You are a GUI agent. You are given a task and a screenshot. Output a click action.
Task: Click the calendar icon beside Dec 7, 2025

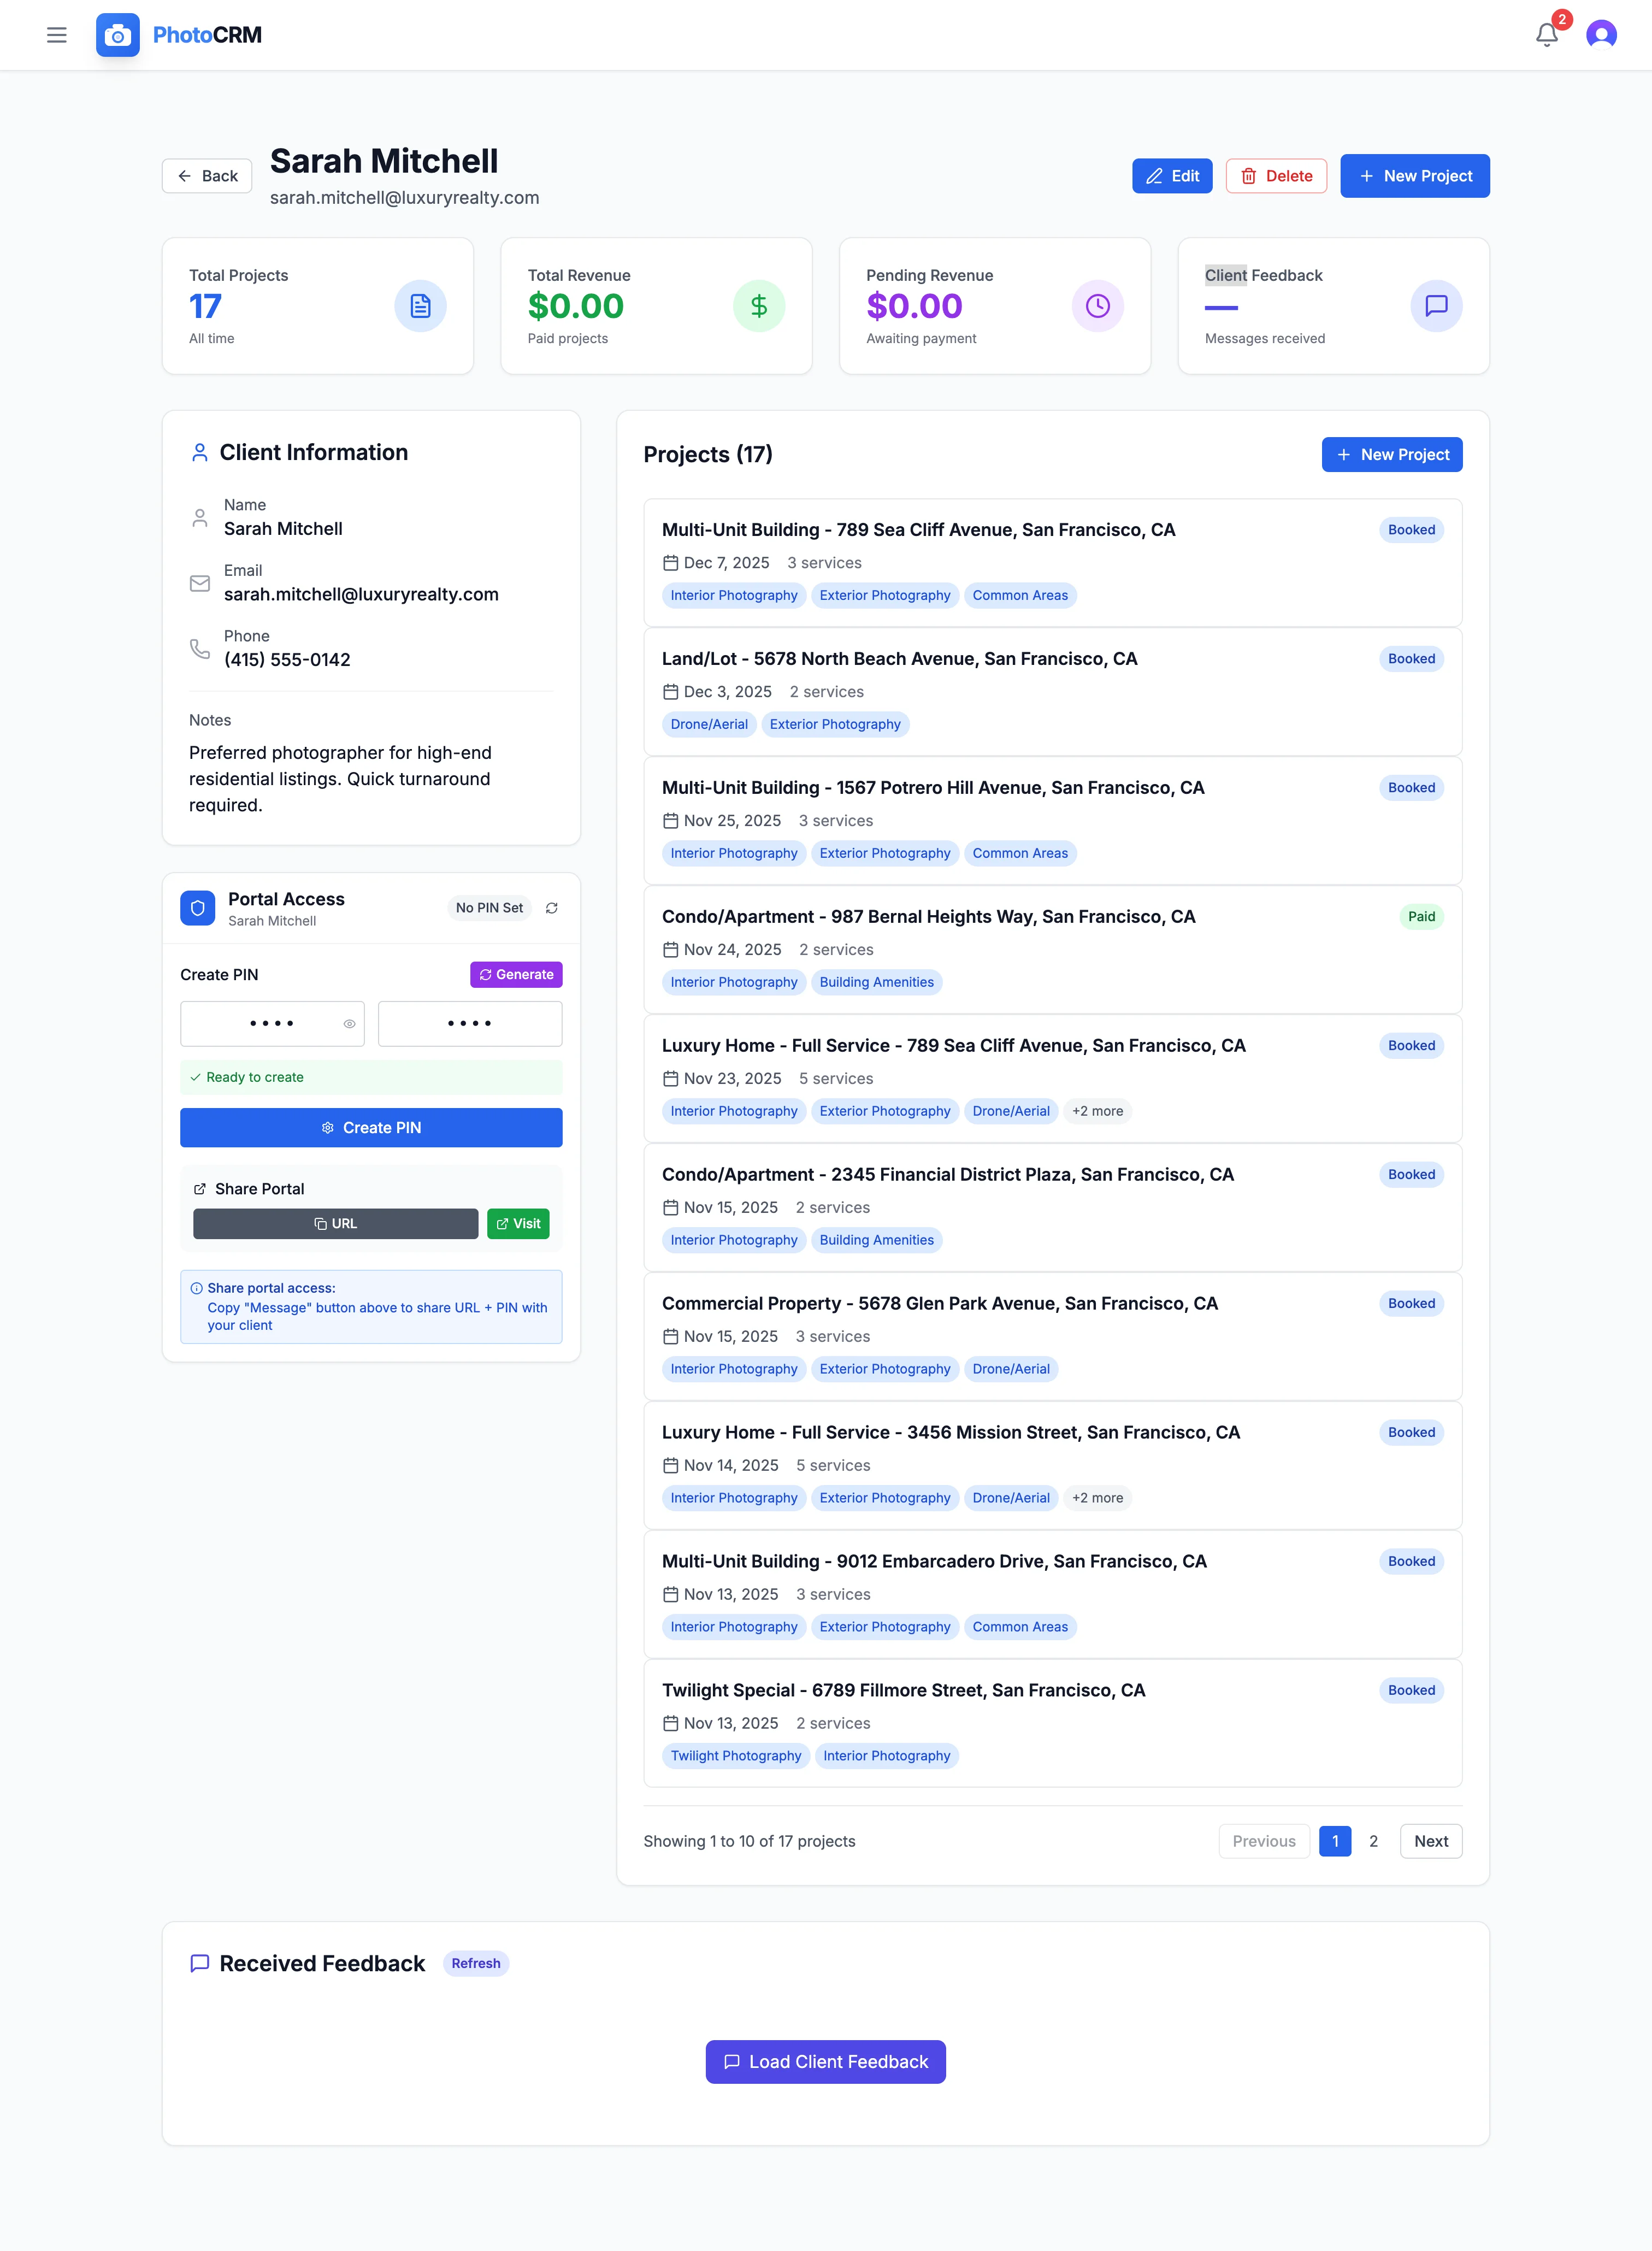(x=670, y=563)
